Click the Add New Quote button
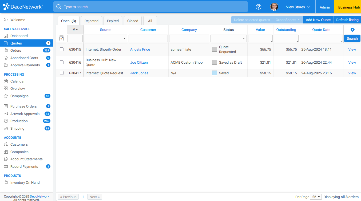This screenshot has width=361, height=201. 318,20
